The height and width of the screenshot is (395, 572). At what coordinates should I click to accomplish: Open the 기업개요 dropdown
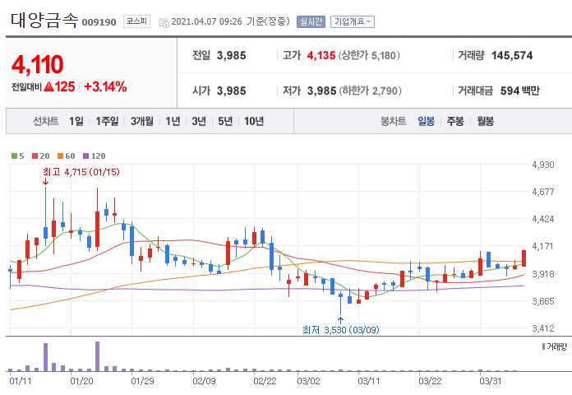pos(352,22)
